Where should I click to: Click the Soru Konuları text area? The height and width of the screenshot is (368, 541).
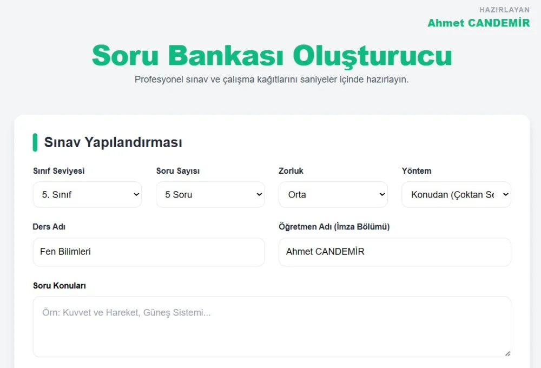coord(272,325)
